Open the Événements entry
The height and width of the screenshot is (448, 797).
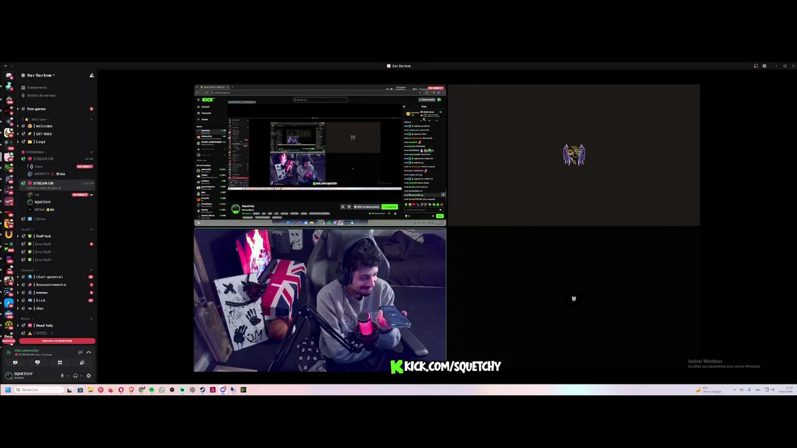tap(37, 88)
